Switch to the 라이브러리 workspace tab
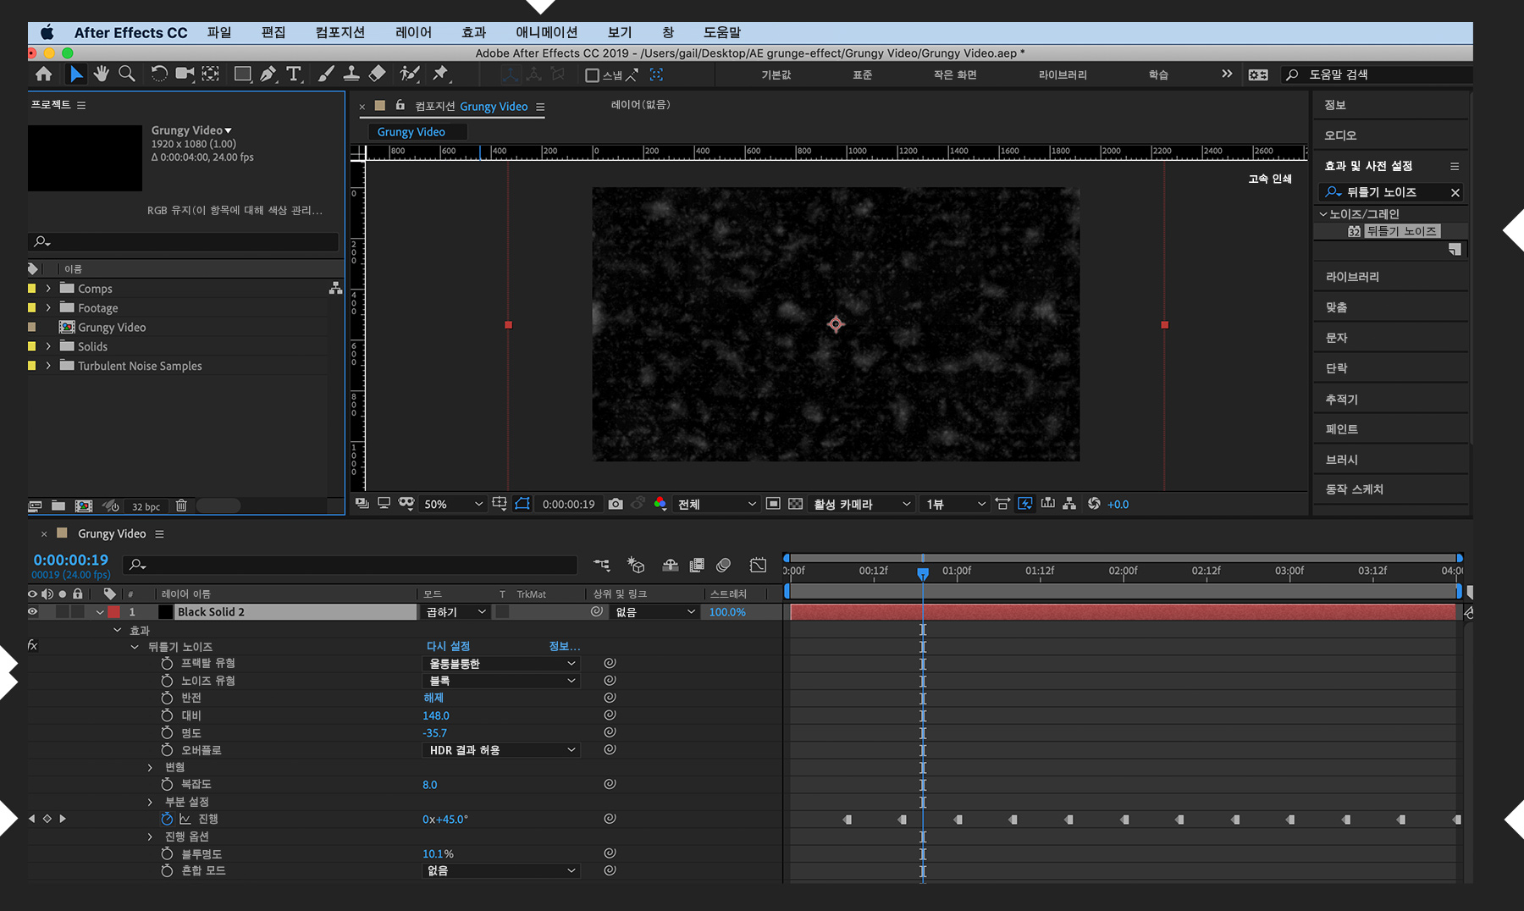1524x911 pixels. pyautogui.click(x=1063, y=75)
